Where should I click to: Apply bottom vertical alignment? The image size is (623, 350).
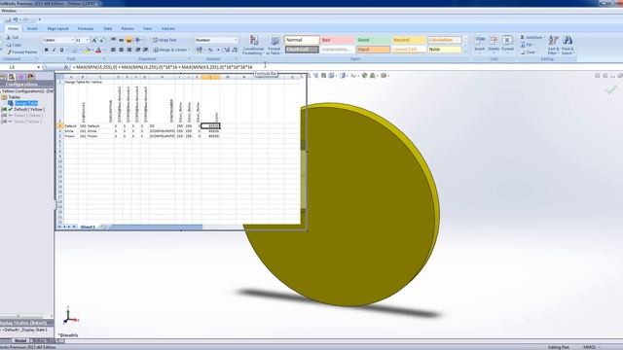pos(128,40)
